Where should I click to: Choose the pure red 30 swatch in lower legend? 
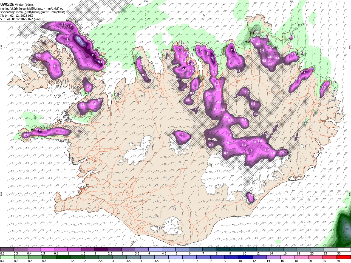coord(344,257)
